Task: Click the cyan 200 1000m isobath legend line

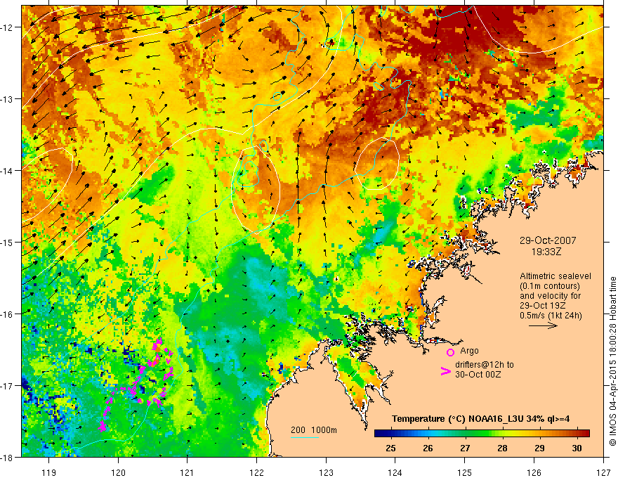Action: pyautogui.click(x=305, y=437)
